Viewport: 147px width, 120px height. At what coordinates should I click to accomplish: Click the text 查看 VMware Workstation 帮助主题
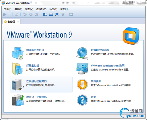point(111,101)
